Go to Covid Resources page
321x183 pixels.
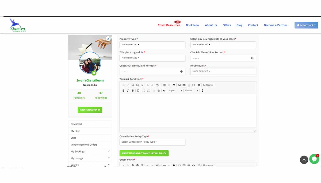pos(169,25)
